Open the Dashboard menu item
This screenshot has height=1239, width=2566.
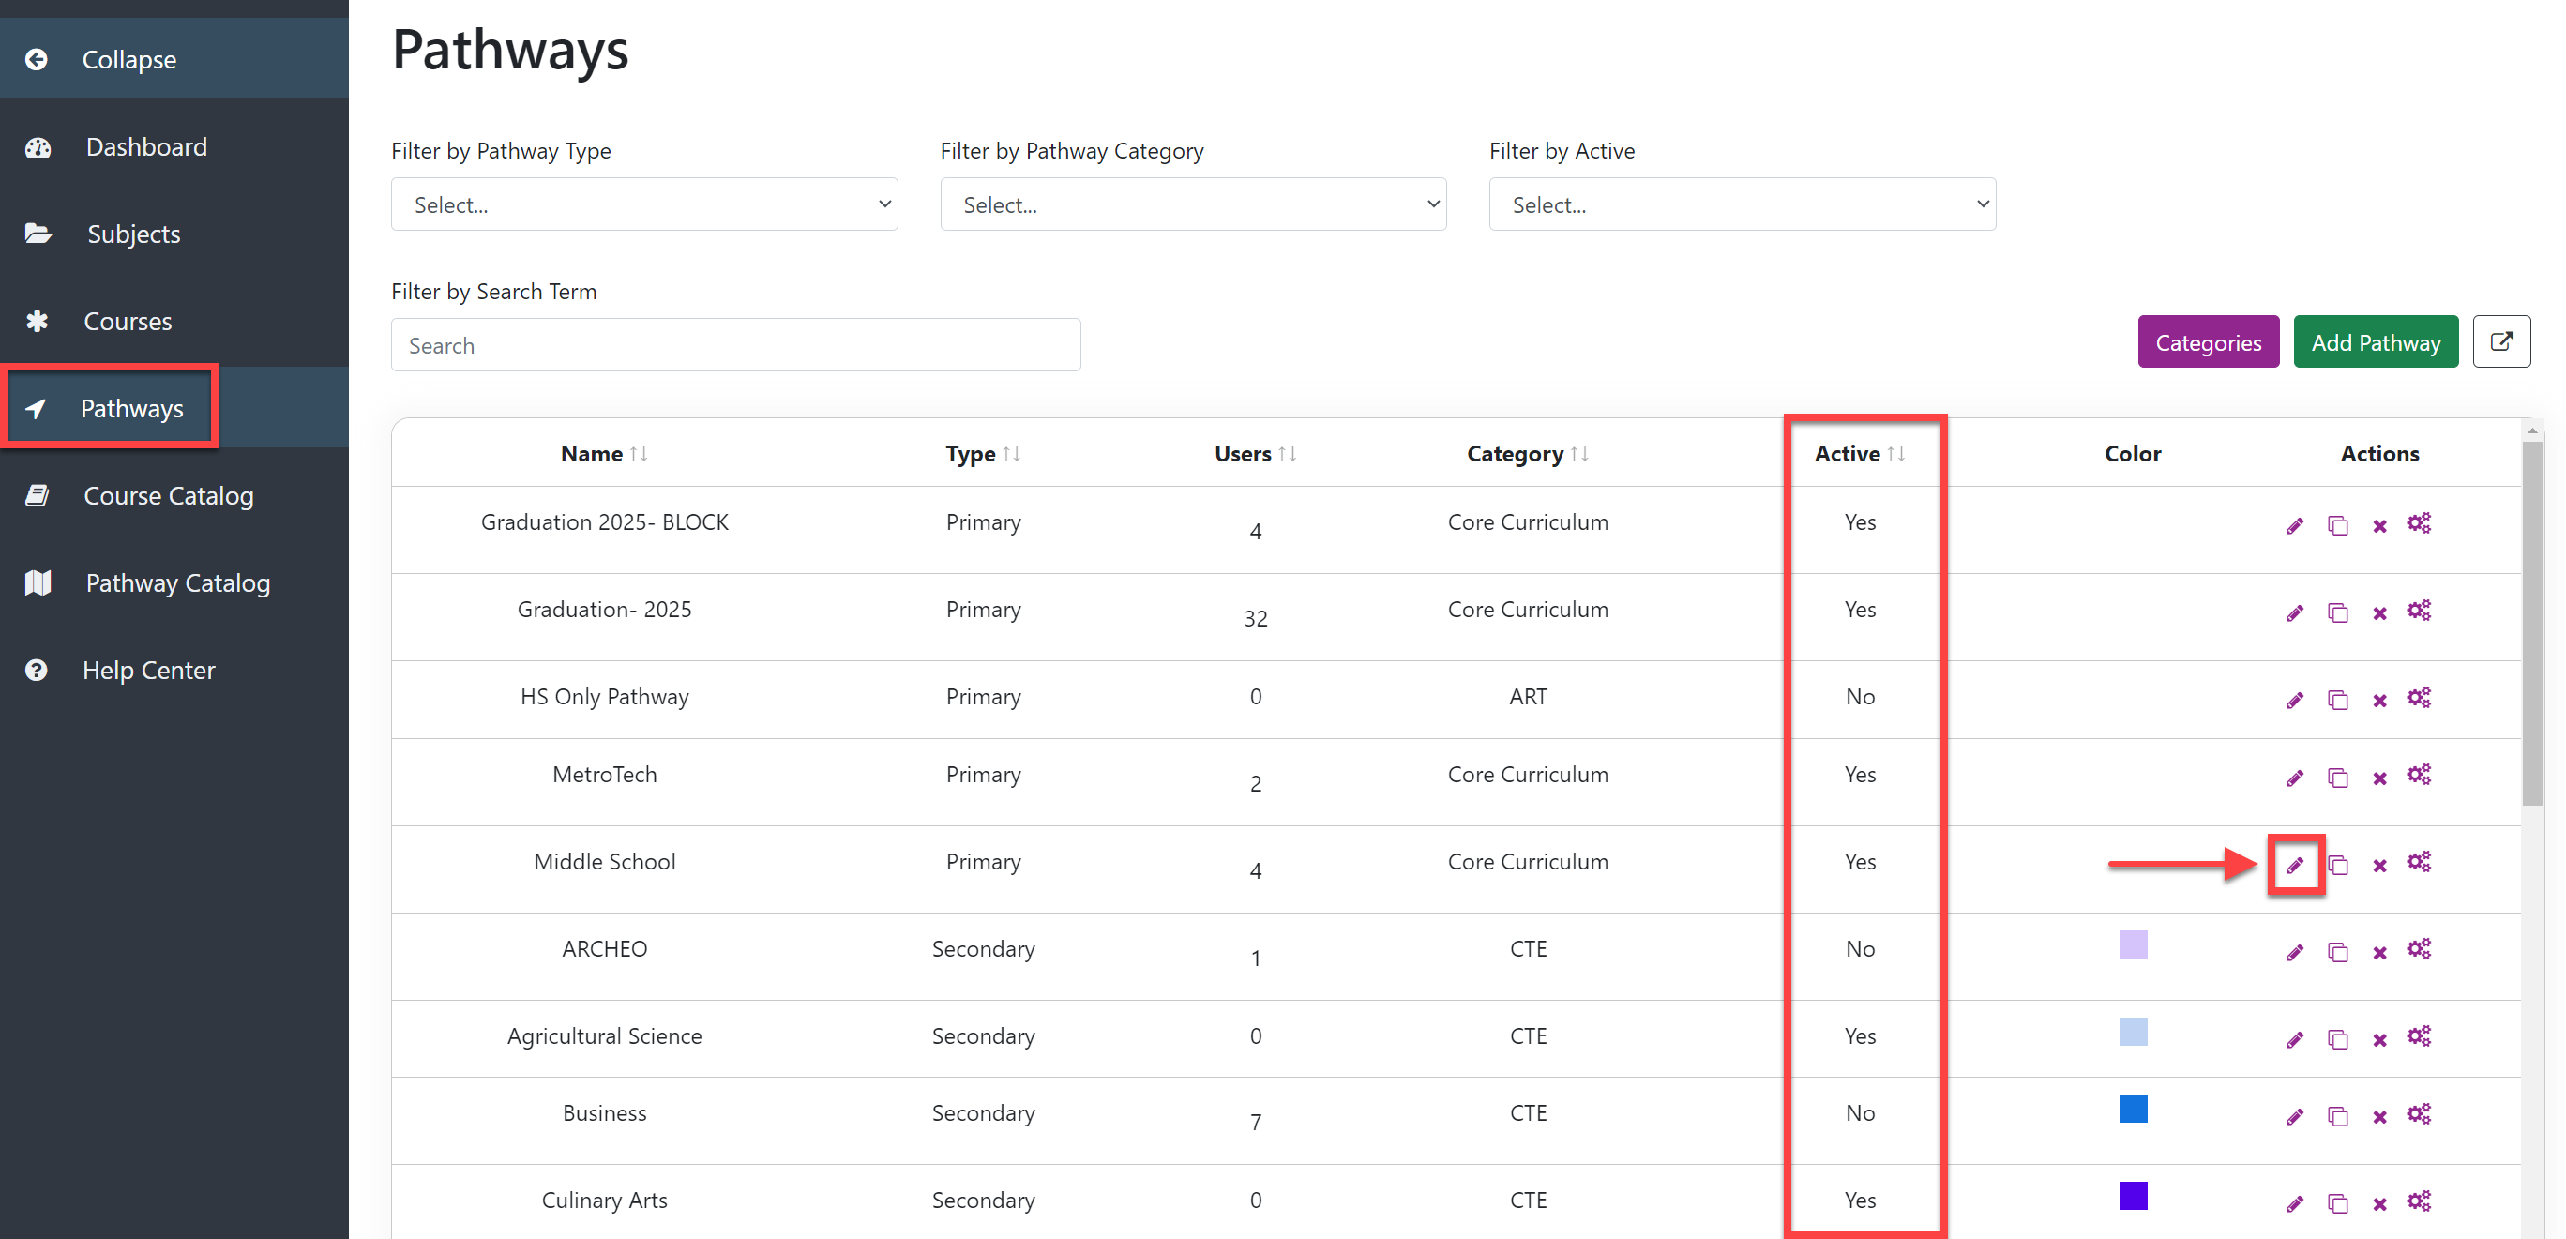click(x=145, y=146)
